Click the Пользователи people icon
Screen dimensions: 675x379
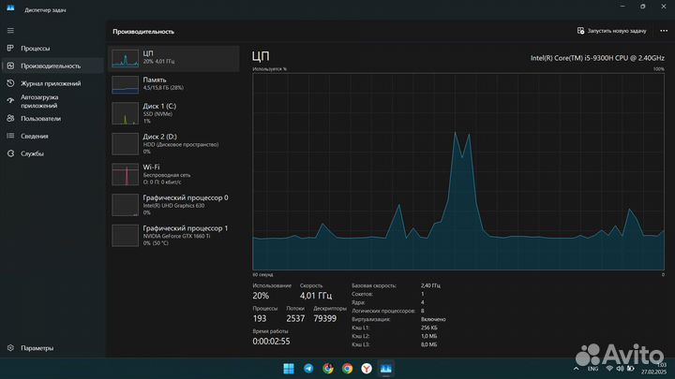10,118
